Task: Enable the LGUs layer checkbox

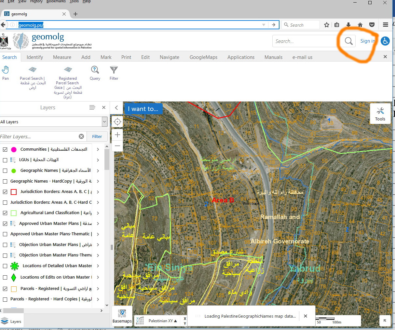Action: pyautogui.click(x=5, y=160)
